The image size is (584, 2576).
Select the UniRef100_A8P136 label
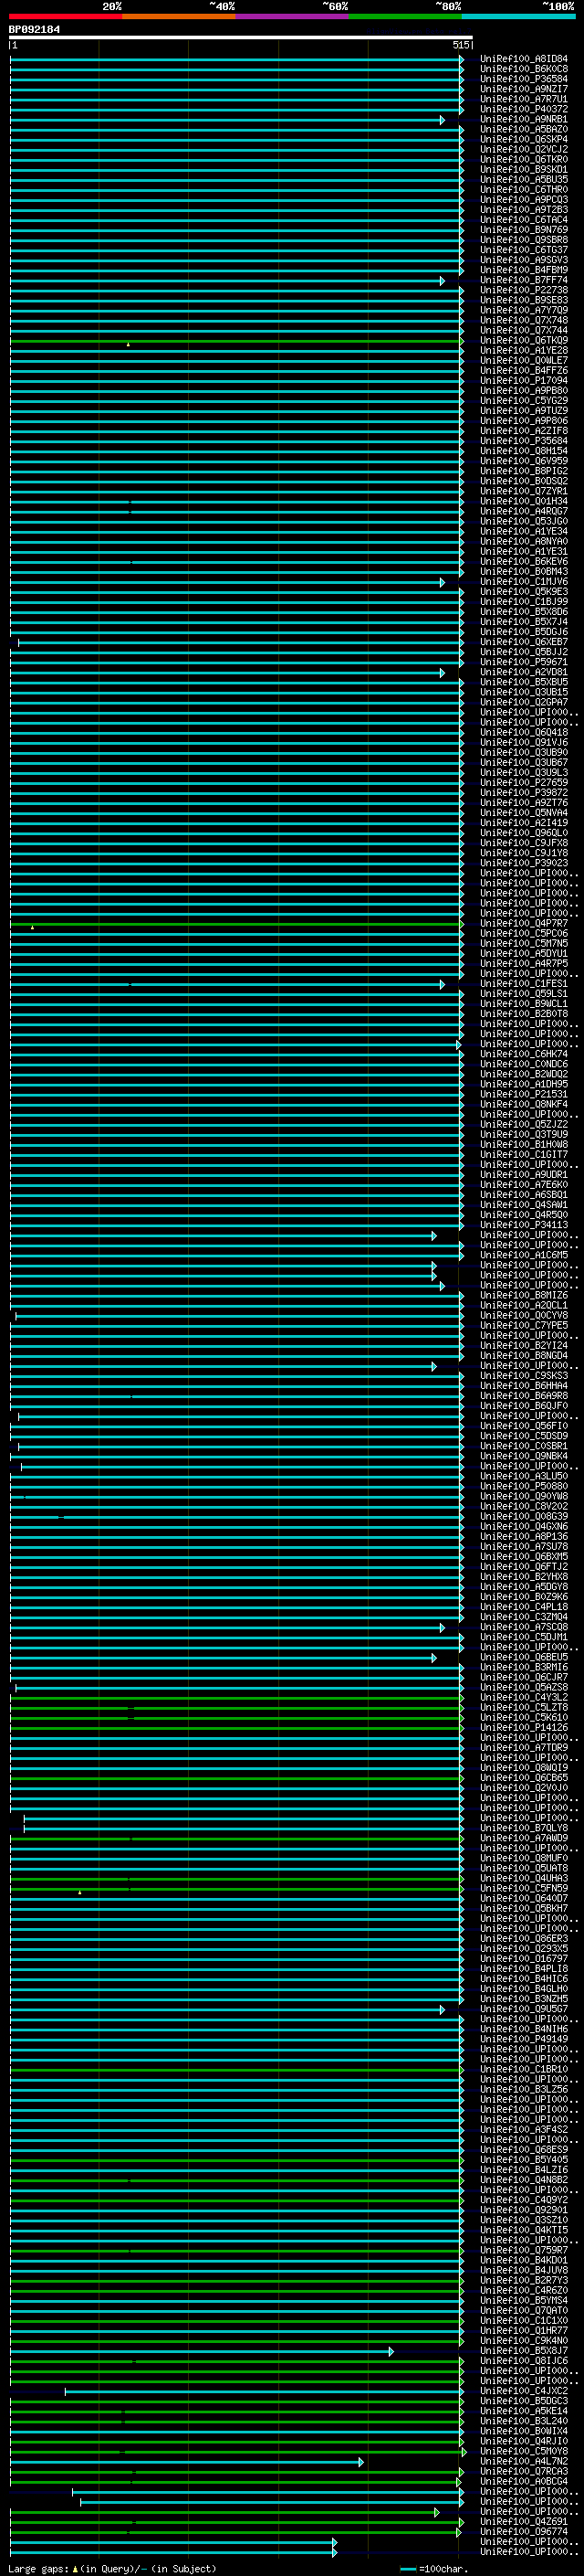coord(523,1537)
